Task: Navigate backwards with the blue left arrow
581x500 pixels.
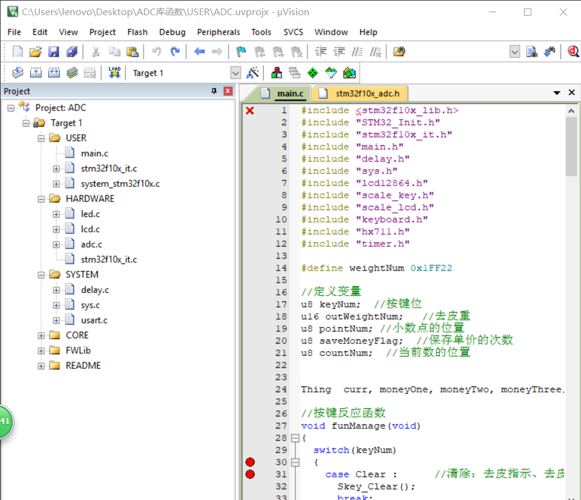Action: (x=200, y=52)
